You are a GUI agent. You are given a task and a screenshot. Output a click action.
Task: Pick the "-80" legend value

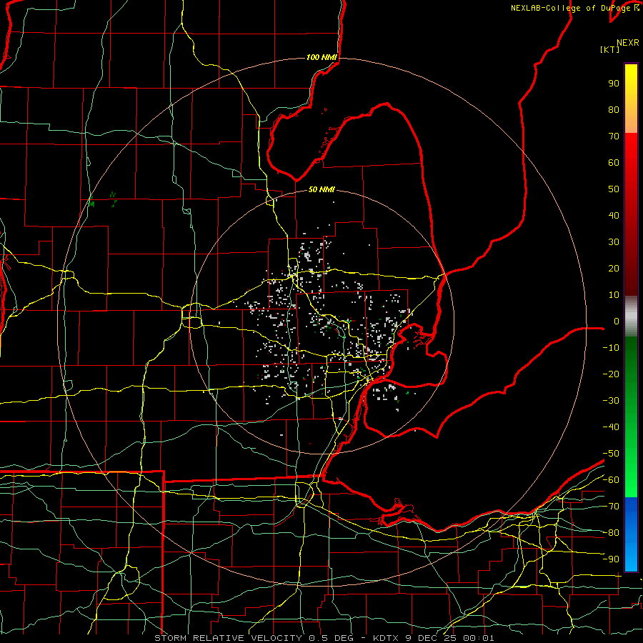(x=611, y=533)
